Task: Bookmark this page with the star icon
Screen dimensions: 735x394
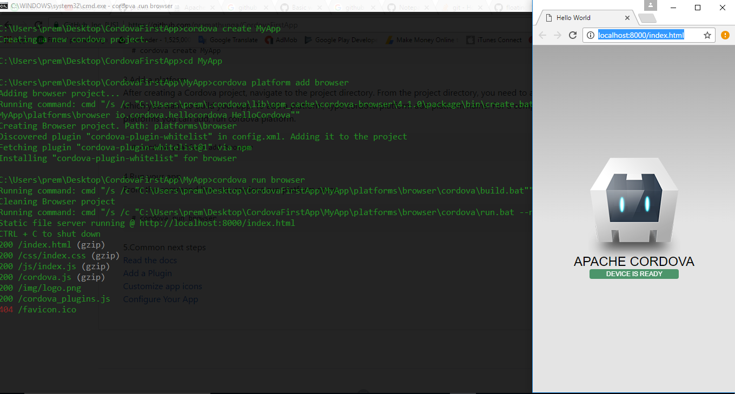Action: [x=707, y=35]
